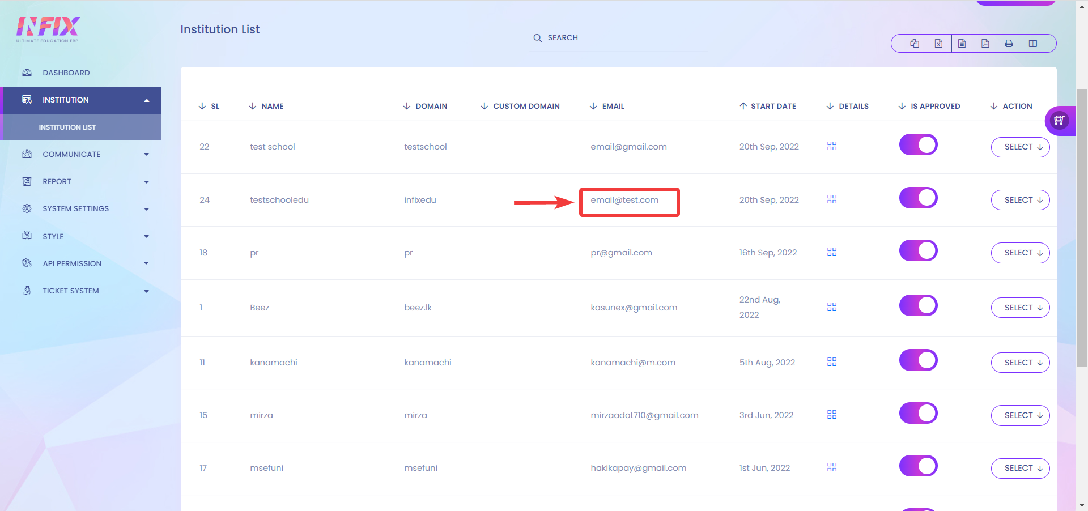Click hakikapay@gmail.com email cell
The height and width of the screenshot is (511, 1088).
click(x=638, y=468)
